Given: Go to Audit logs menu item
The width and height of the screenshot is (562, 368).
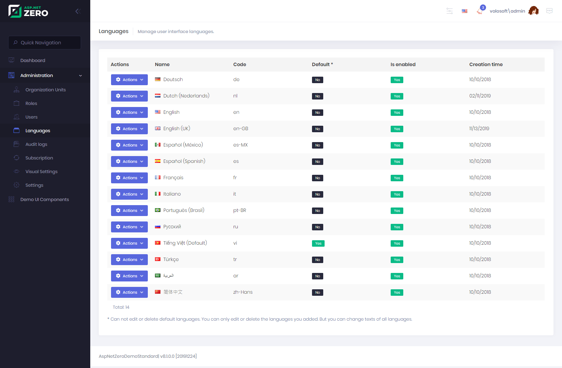Looking at the screenshot, I should pyautogui.click(x=36, y=144).
